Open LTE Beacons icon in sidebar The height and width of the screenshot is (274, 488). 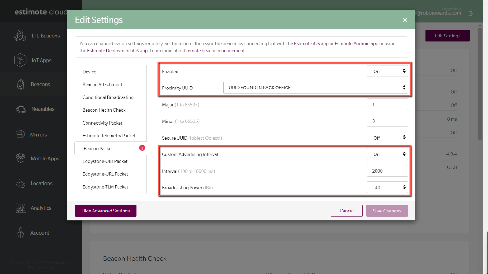(20, 36)
